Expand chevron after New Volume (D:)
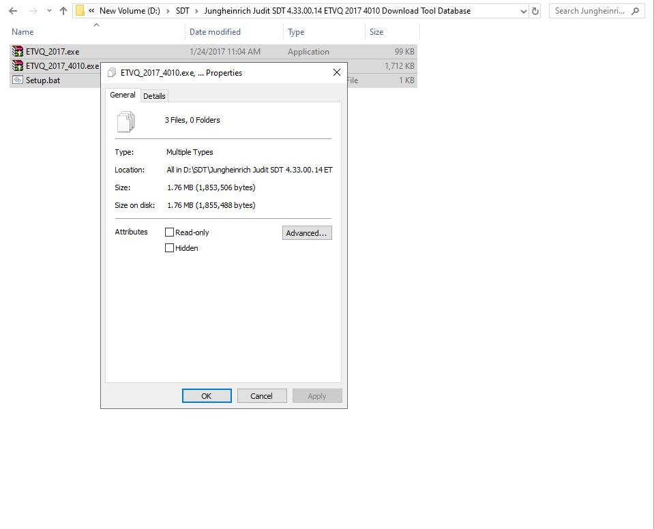The width and height of the screenshot is (654, 529). (x=168, y=12)
